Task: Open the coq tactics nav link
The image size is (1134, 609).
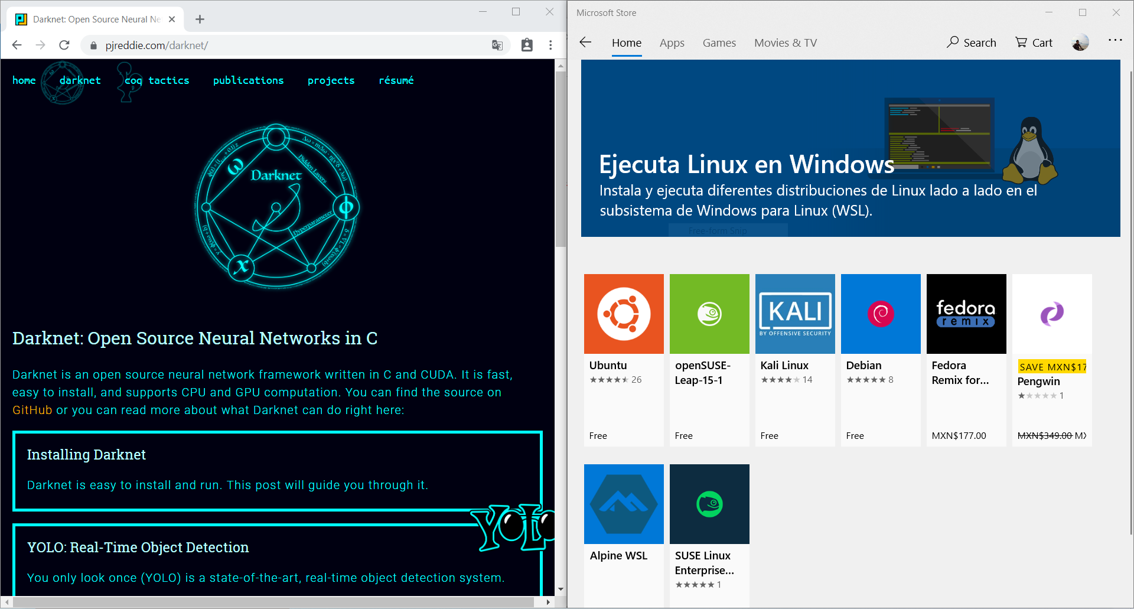Action: click(x=157, y=80)
